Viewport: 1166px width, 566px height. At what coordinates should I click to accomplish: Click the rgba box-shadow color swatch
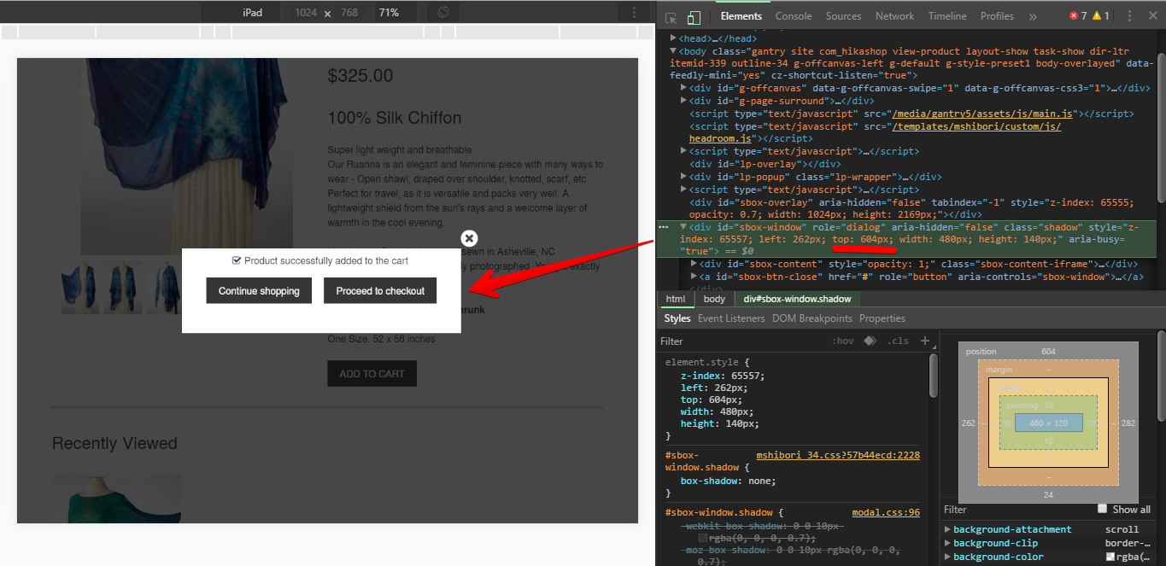click(x=703, y=539)
